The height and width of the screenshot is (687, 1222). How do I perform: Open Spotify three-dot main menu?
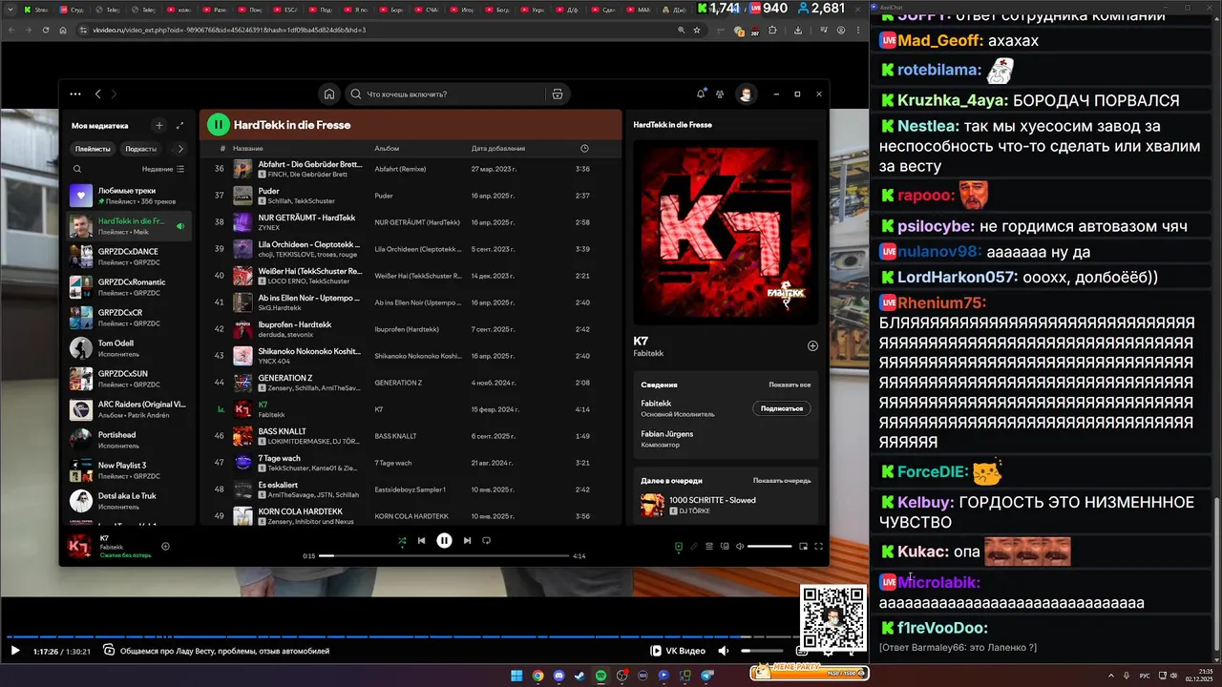pyautogui.click(x=75, y=94)
